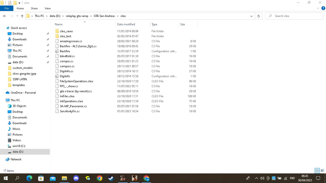This screenshot has width=326, height=183.
Task: Expand the chevron after GTA San Andreas breadcrumb
Action: point(118,16)
